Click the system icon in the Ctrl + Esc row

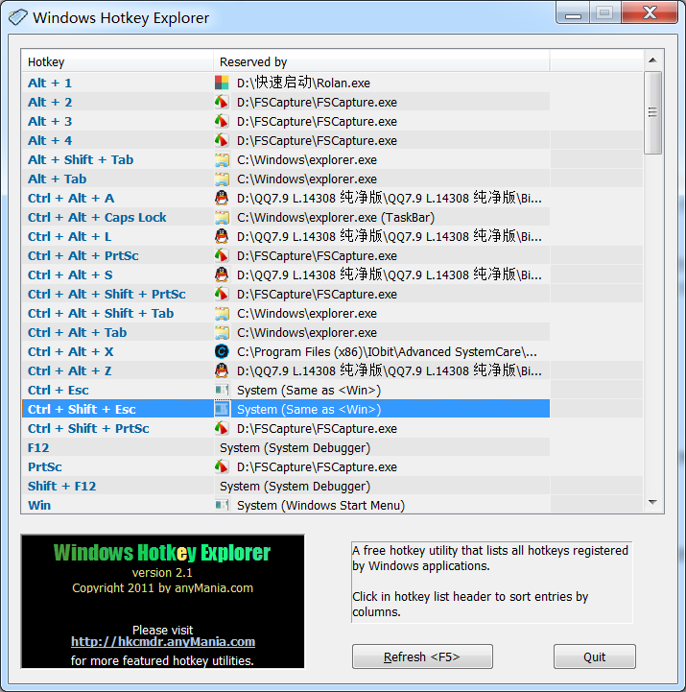222,390
